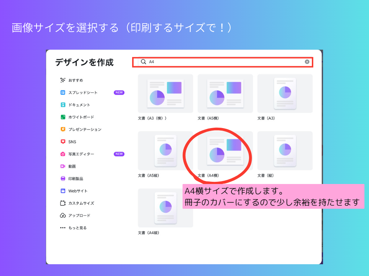
Task: Click the ホワイトボード green icon
Action: click(x=63, y=117)
